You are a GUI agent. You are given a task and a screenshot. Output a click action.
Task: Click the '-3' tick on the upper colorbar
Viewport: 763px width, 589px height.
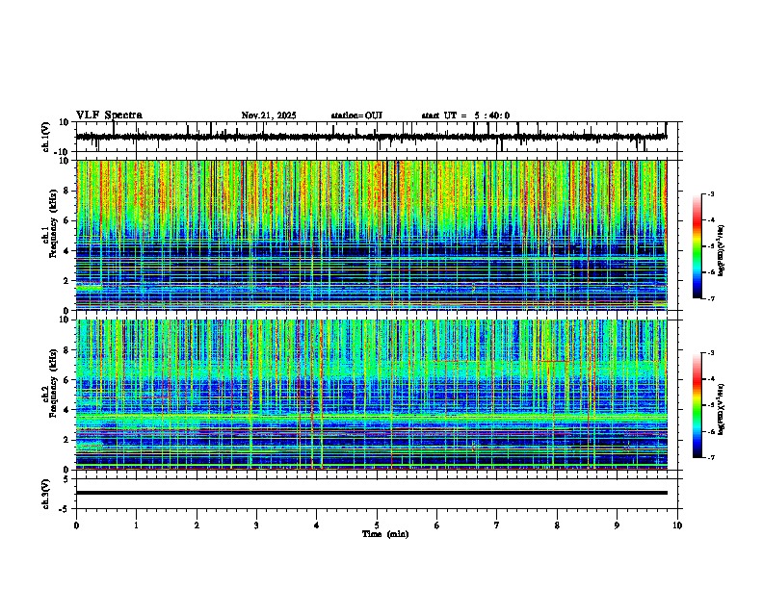click(710, 194)
